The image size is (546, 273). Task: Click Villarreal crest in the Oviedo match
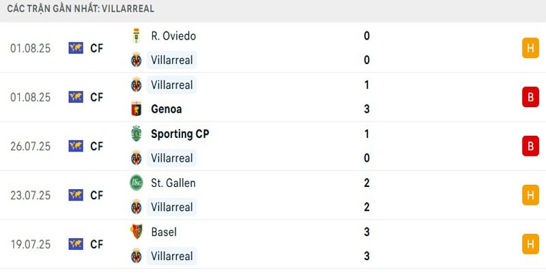pyautogui.click(x=136, y=60)
